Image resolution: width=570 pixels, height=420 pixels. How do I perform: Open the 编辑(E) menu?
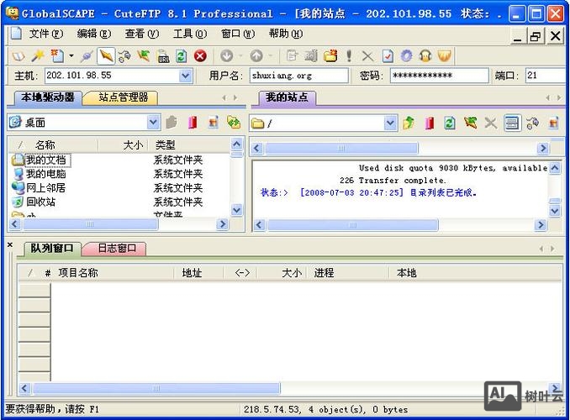[x=94, y=34]
